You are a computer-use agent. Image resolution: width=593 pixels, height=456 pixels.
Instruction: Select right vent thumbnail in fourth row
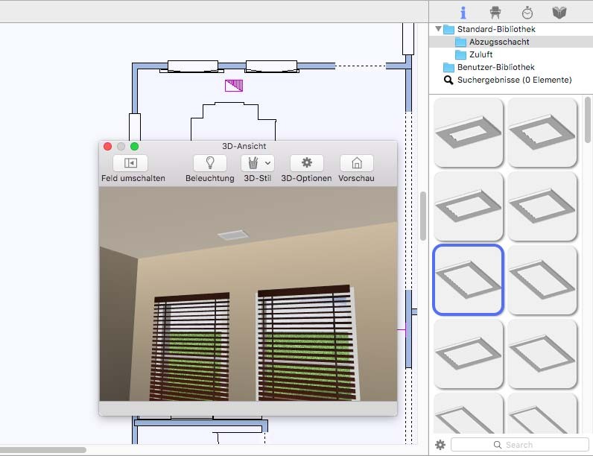(542, 353)
